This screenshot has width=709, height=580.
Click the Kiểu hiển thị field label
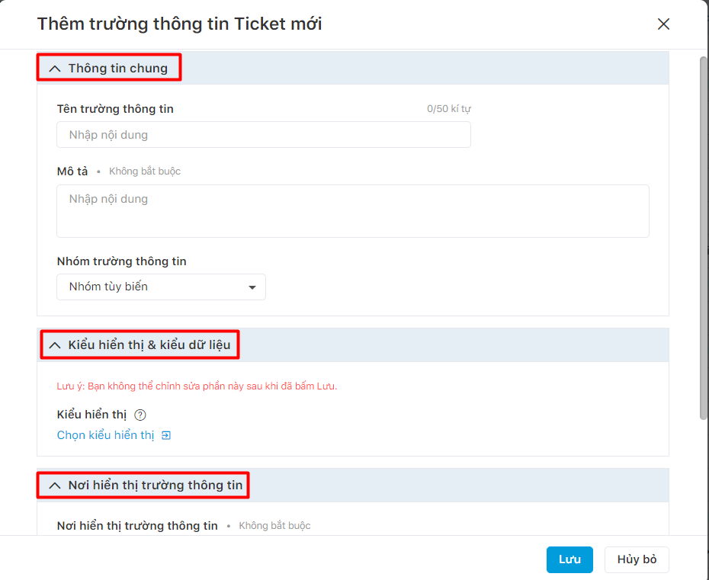tap(91, 415)
